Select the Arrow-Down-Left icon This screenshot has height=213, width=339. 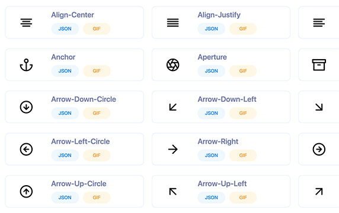pyautogui.click(x=172, y=107)
